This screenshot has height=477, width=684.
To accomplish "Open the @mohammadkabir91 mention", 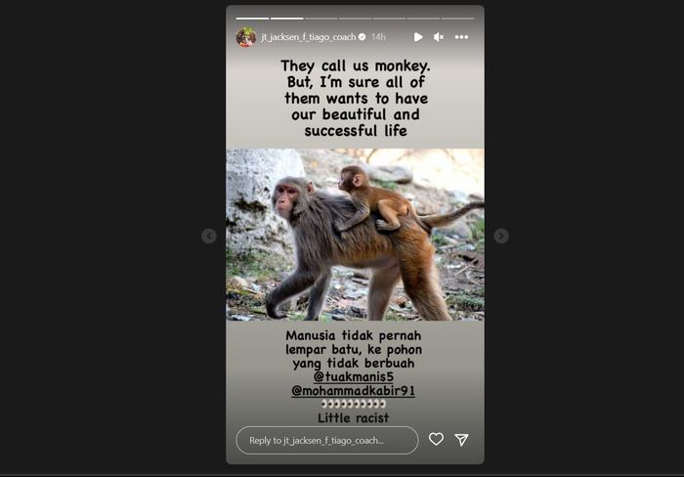I will click(x=353, y=390).
